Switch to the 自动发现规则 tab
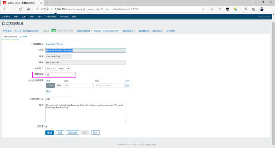This screenshot has height=148, width=275. (10, 36)
